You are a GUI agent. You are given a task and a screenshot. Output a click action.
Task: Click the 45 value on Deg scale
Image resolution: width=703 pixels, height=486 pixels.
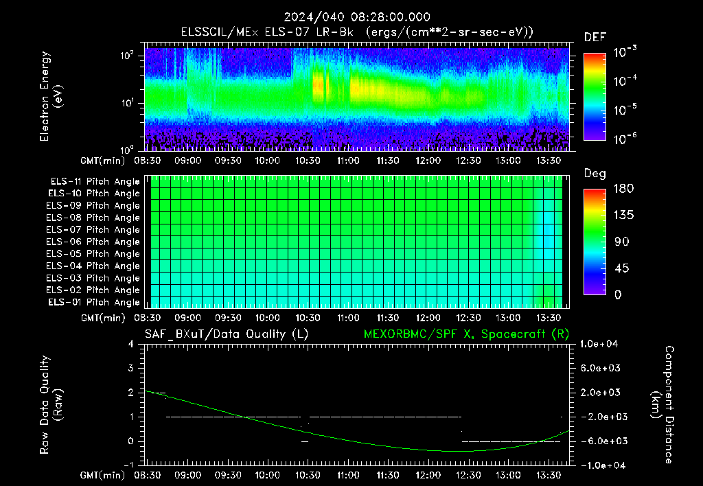point(622,268)
